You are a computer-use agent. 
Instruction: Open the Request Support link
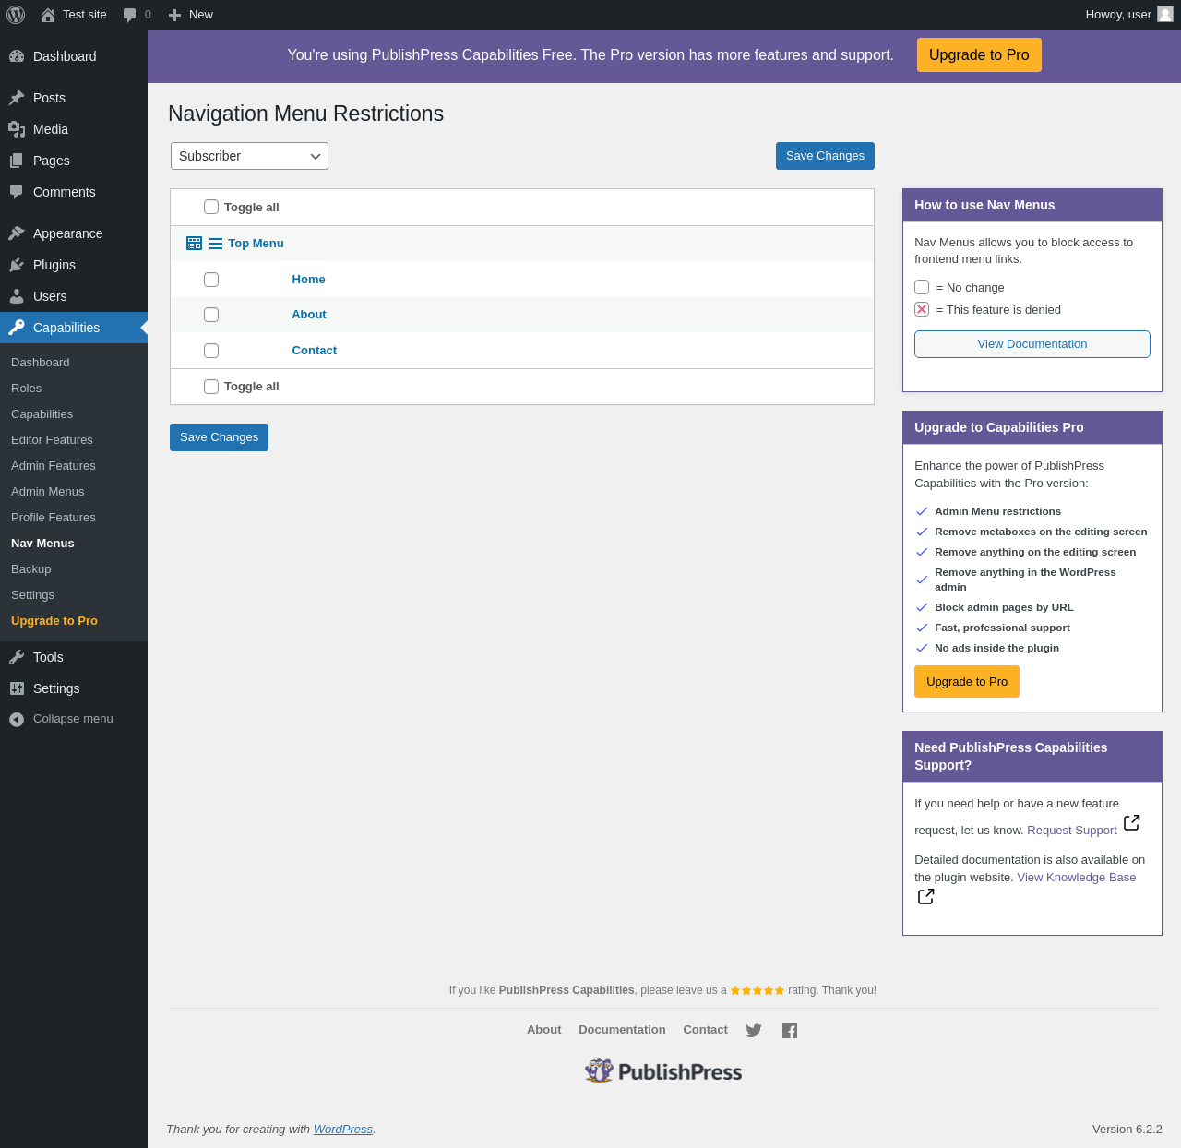1072,831
